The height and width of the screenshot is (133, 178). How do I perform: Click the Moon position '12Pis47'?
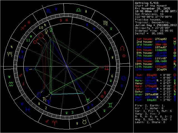tap(151, 78)
